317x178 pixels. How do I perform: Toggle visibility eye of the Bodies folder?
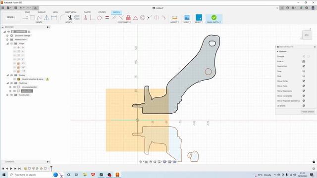point(11,75)
